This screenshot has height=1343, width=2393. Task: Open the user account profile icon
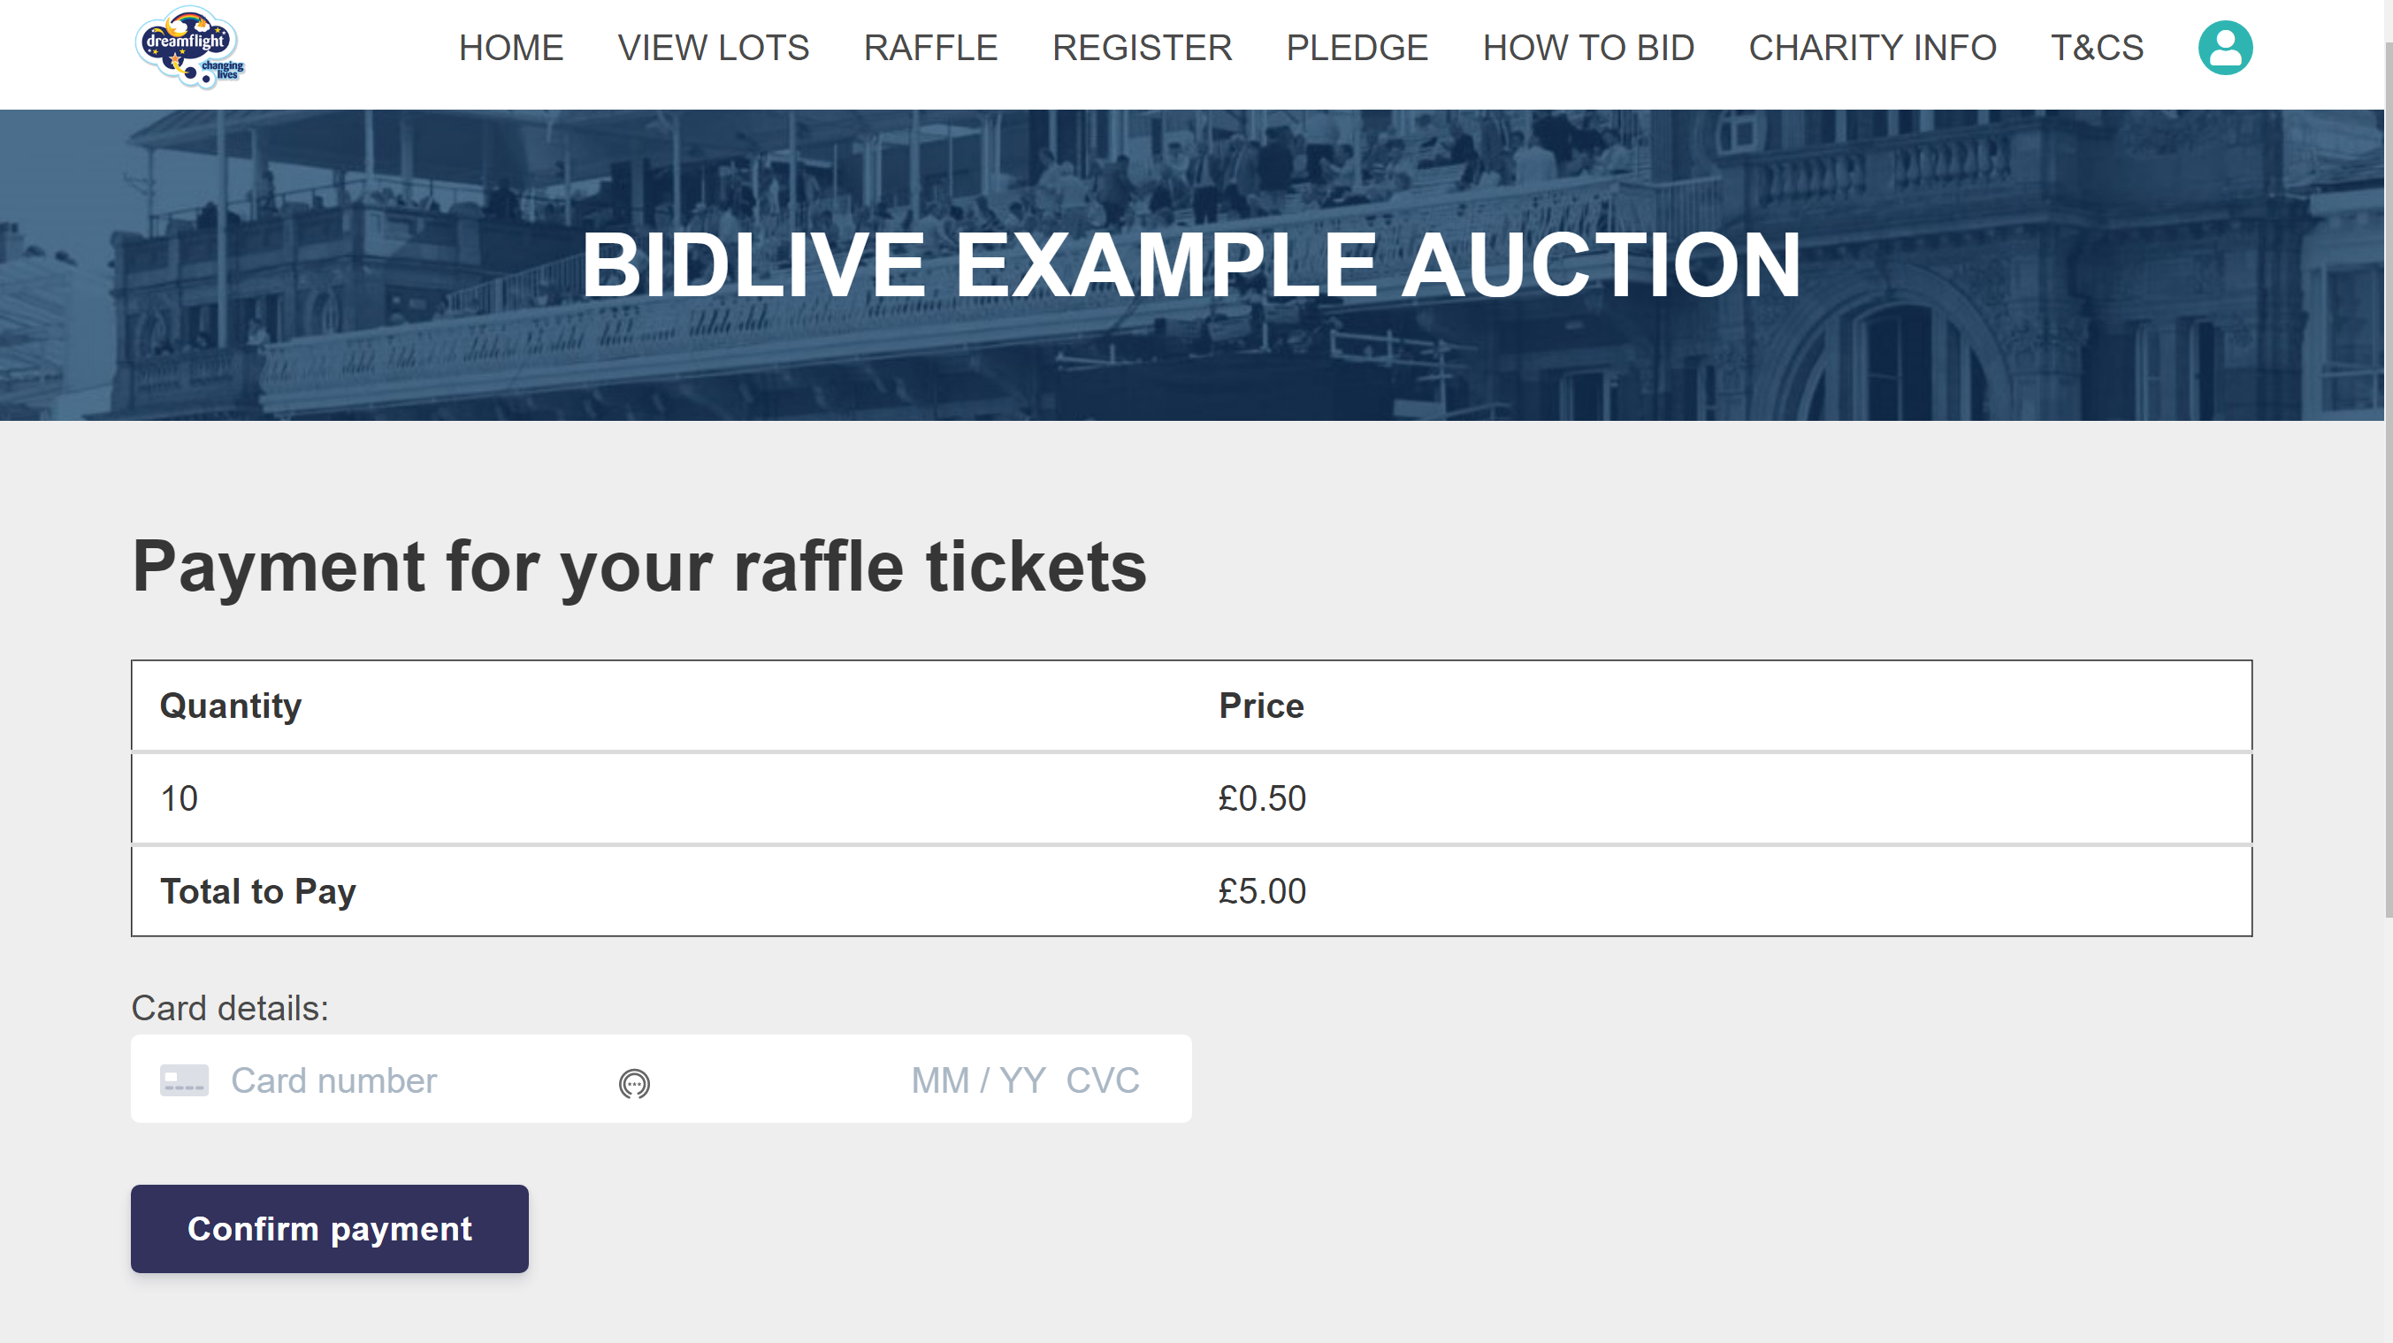click(x=2225, y=48)
